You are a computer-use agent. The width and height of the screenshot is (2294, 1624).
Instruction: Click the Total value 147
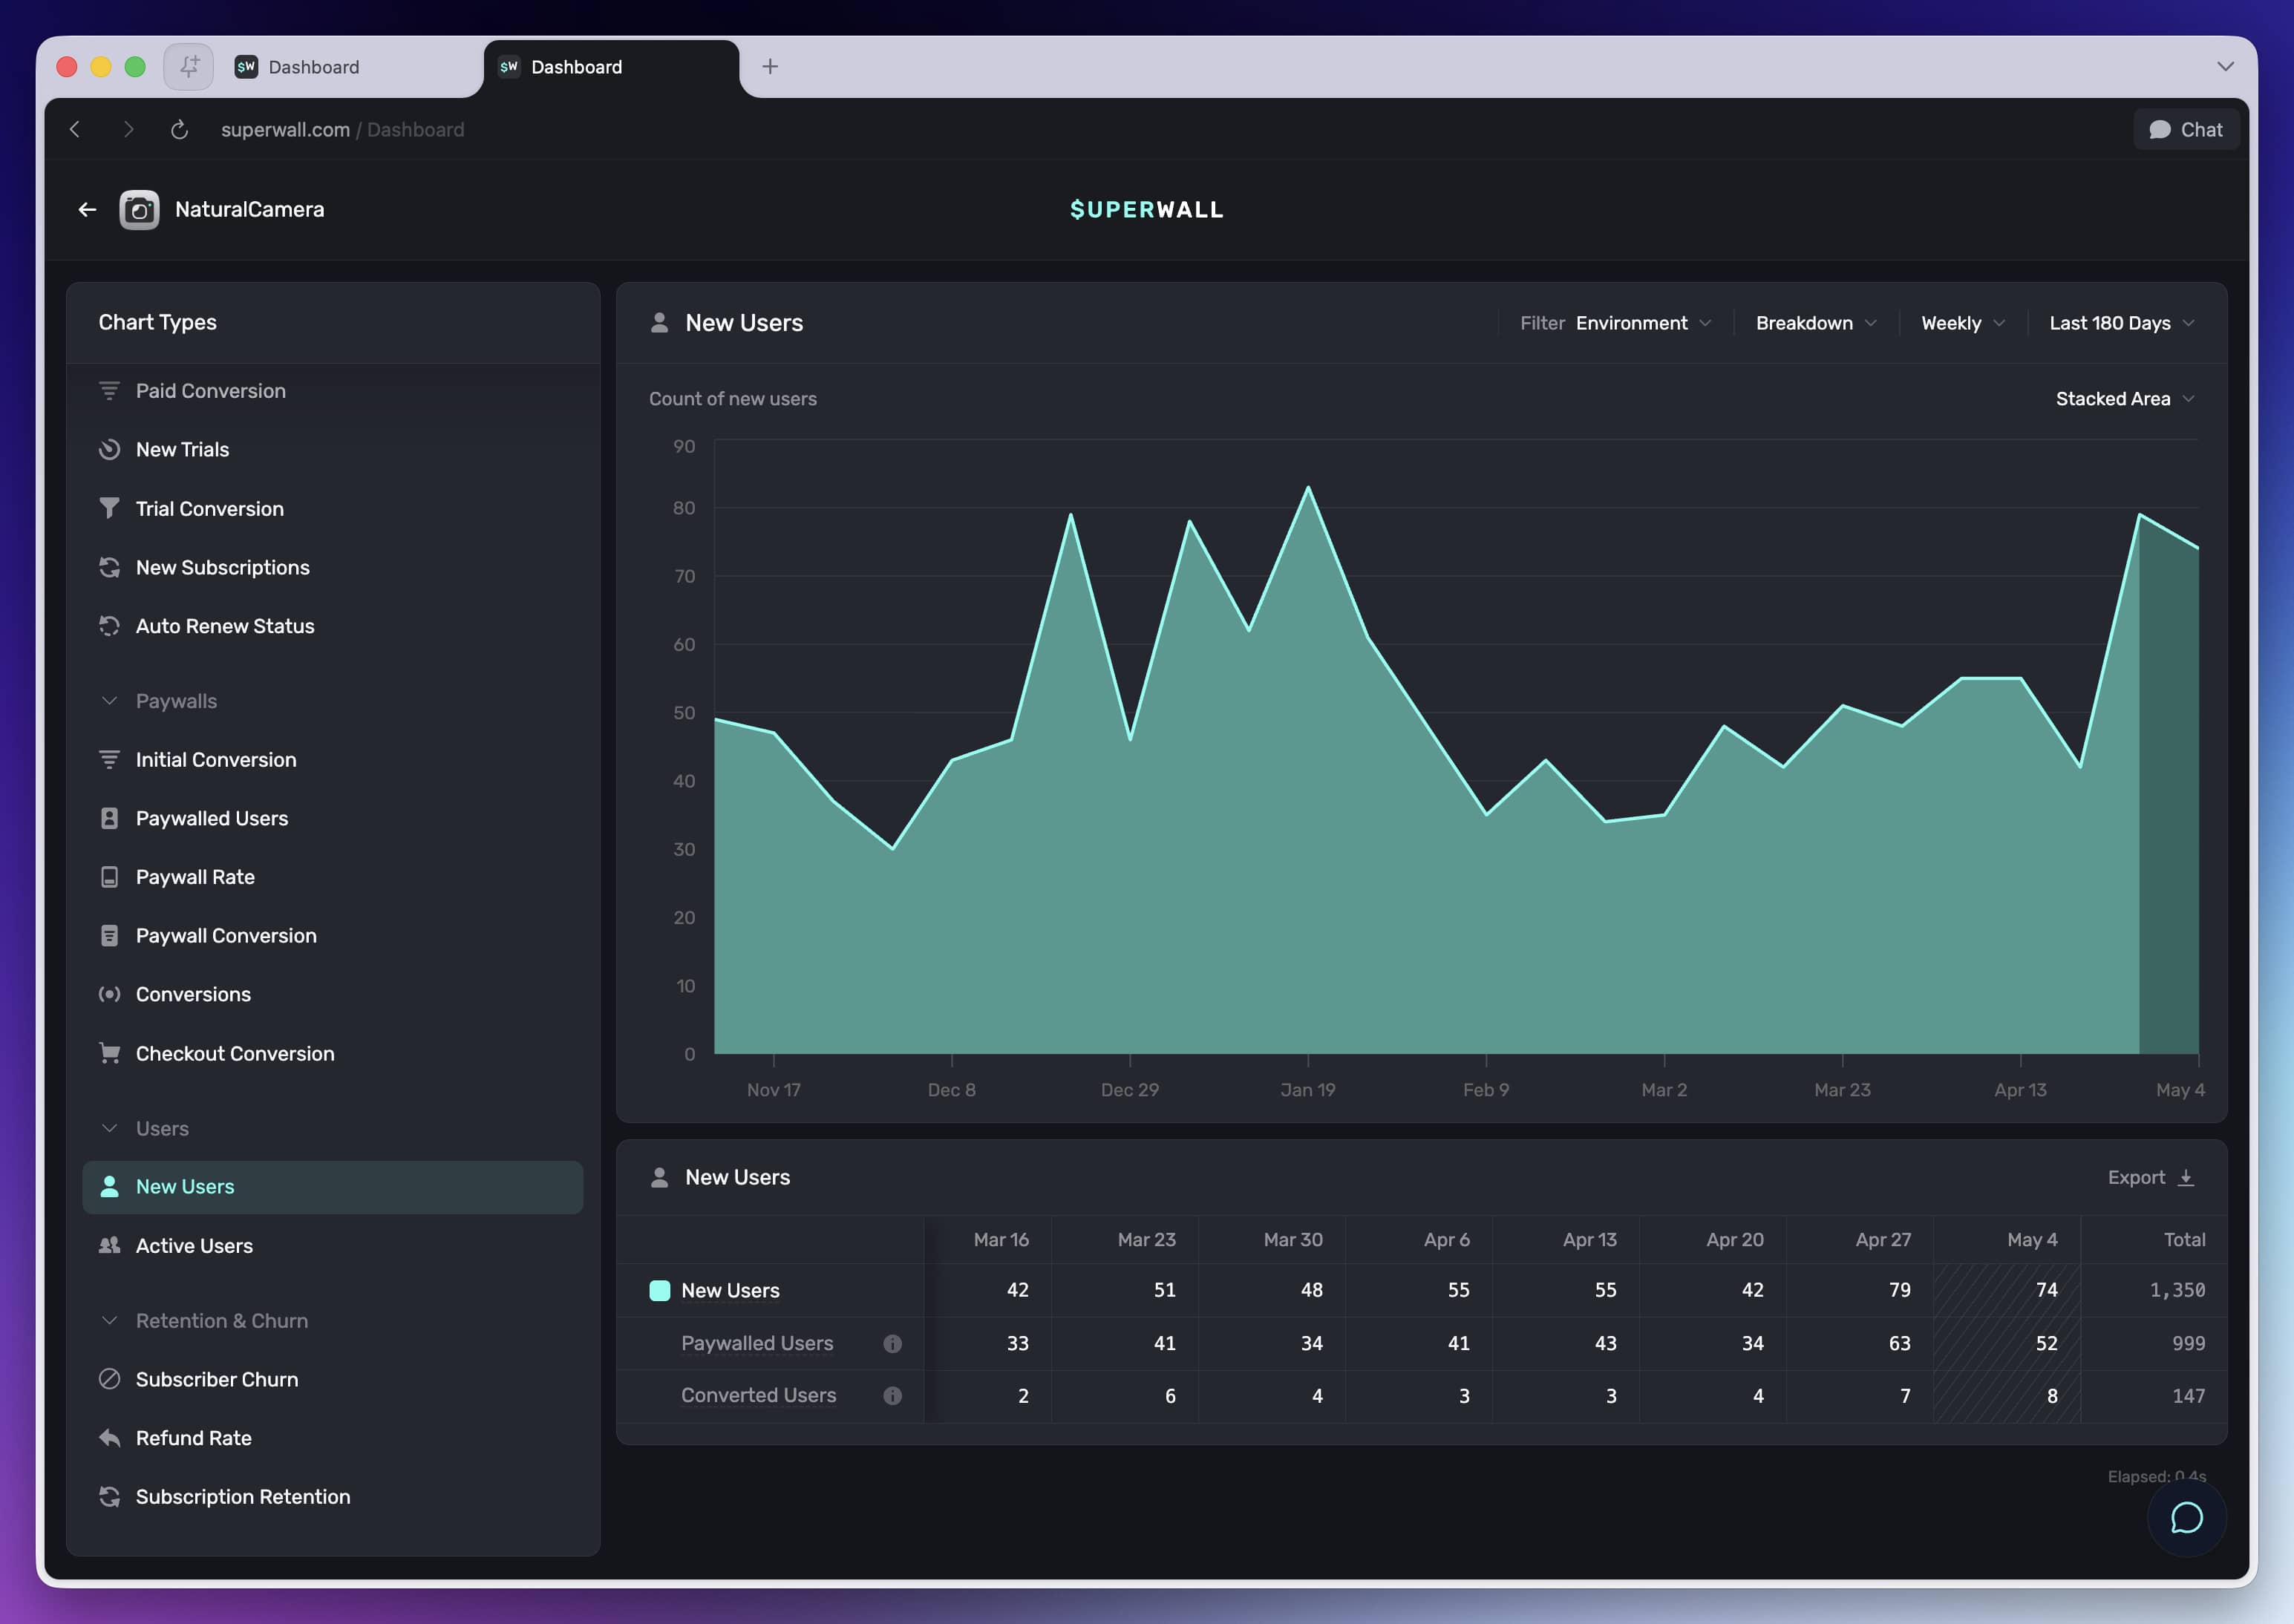click(x=2188, y=1396)
